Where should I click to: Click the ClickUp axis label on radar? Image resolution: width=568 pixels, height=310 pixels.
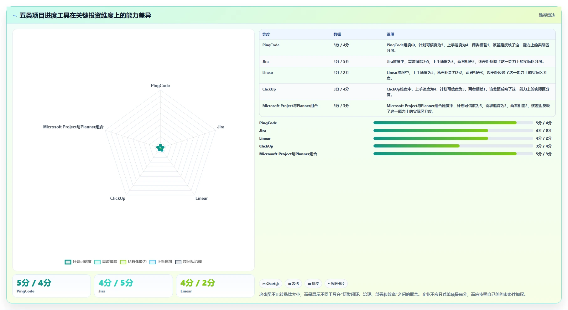click(x=117, y=199)
